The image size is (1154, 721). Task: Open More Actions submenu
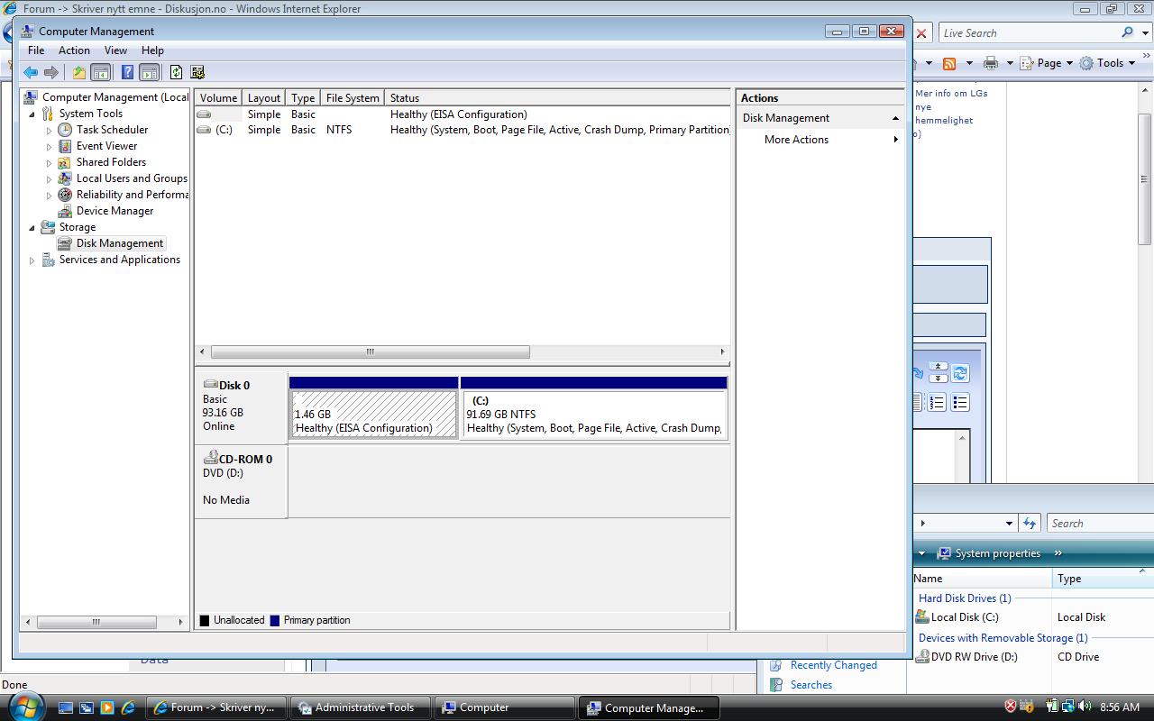(x=820, y=140)
